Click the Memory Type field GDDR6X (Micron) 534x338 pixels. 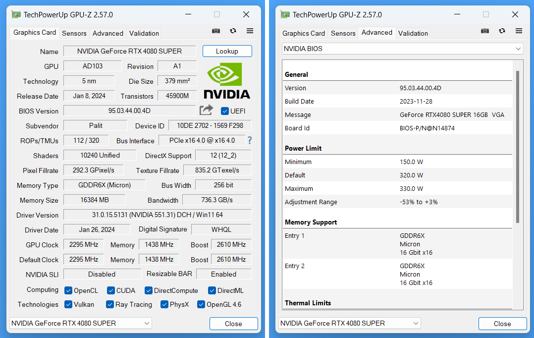105,185
